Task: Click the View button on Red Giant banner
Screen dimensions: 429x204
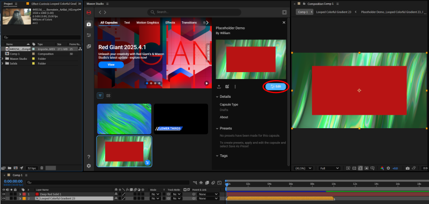Action: coord(111,65)
